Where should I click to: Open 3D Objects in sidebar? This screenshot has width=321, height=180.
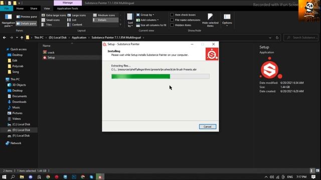pyautogui.click(x=19, y=85)
